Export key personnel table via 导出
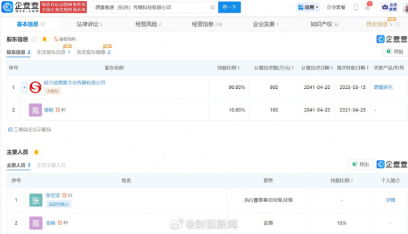The image size is (408, 234). click(x=361, y=165)
